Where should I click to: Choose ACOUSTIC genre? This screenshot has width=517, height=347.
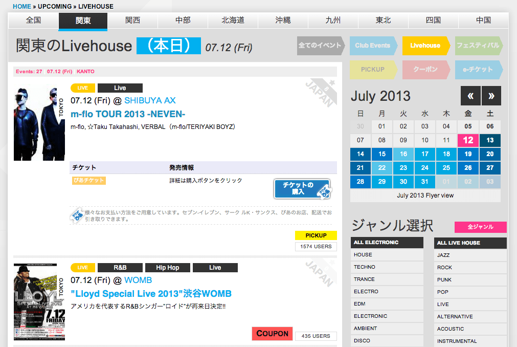pyautogui.click(x=470, y=329)
